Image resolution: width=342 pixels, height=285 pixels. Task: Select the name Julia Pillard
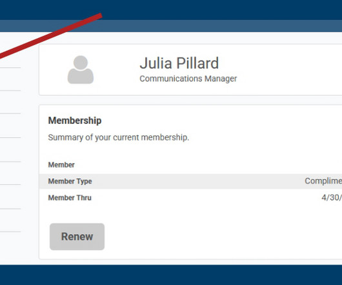tap(179, 63)
